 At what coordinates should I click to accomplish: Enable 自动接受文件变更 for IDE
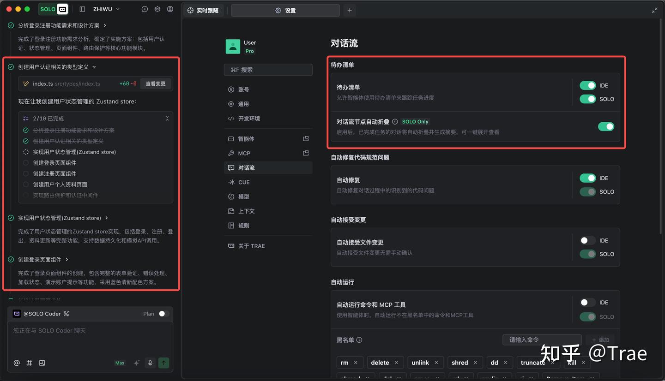click(x=587, y=240)
